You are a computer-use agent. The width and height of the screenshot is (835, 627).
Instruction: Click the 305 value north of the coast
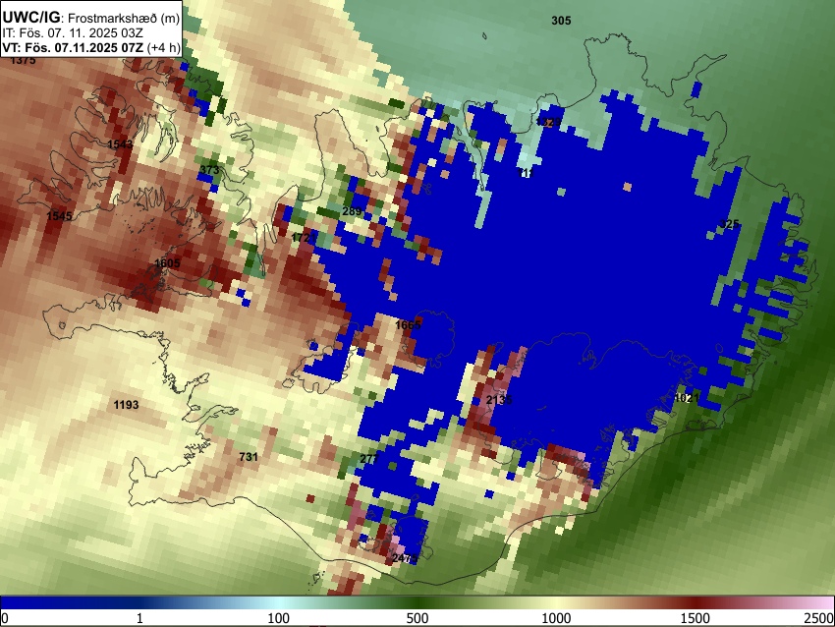coord(561,21)
